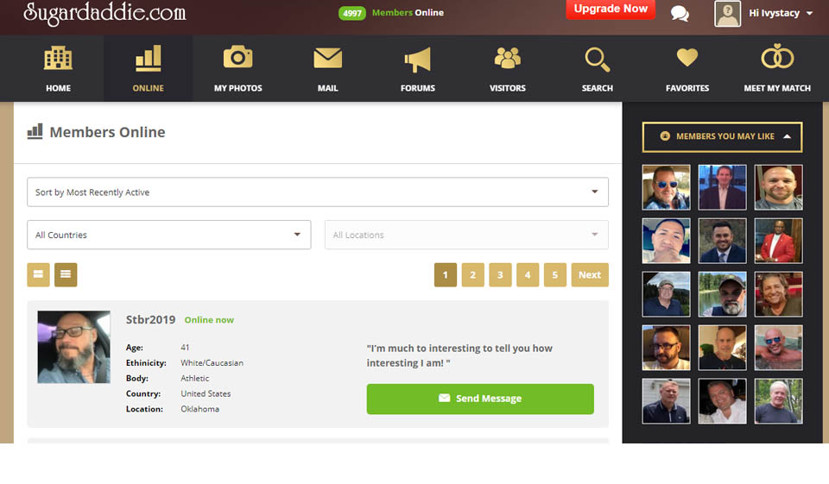Open Stbr2019 profile photo
Screen dimensions: 829x484
[73, 347]
